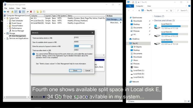The image size is (193, 108).
Task: Open Videos folder in navigation pane
Action: pyautogui.click(x=136, y=67)
